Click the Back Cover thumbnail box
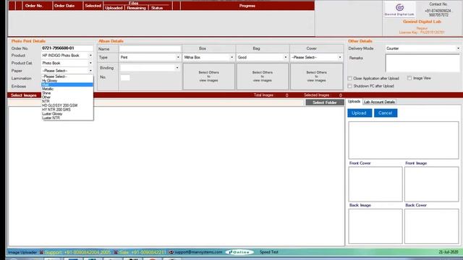This screenshot has height=260, width=463. pos(431,226)
